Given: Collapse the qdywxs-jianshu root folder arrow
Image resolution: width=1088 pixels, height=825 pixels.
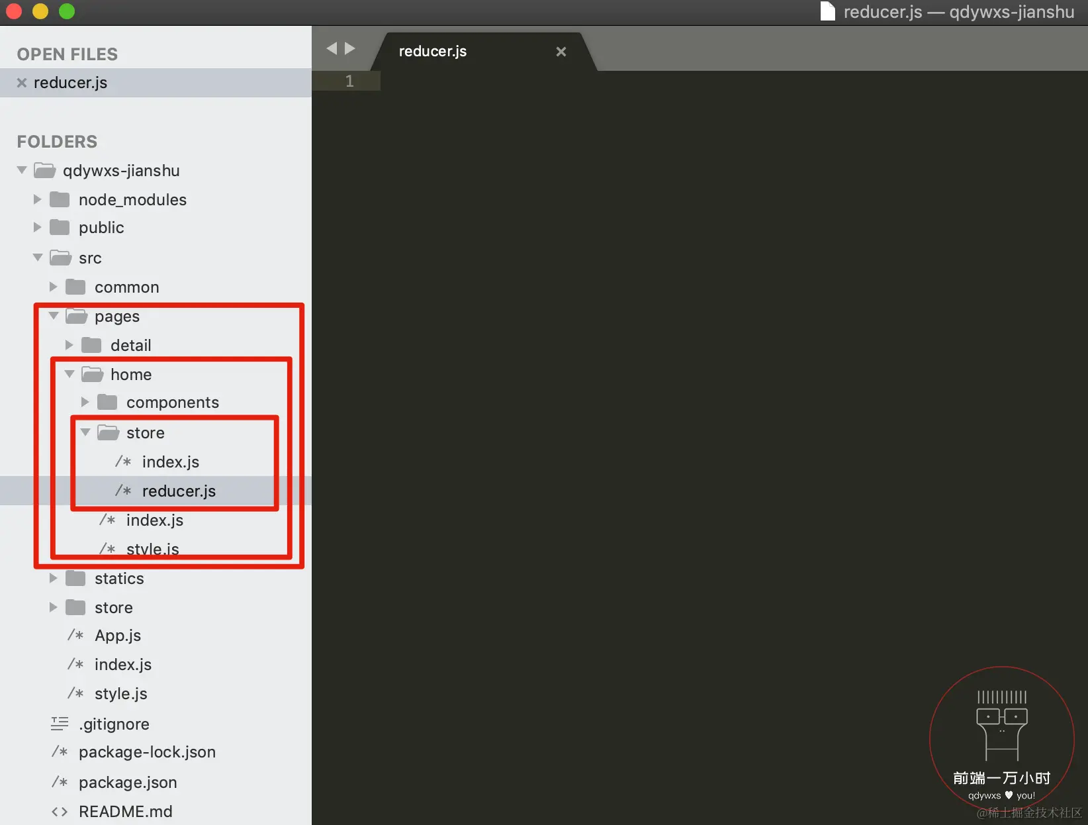Looking at the screenshot, I should [22, 170].
